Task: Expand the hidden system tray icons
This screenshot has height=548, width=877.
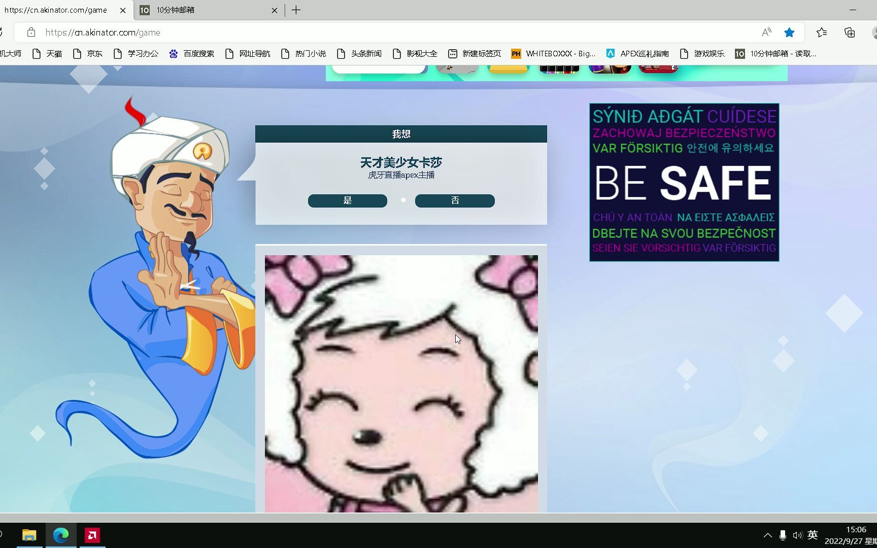Action: point(768,535)
